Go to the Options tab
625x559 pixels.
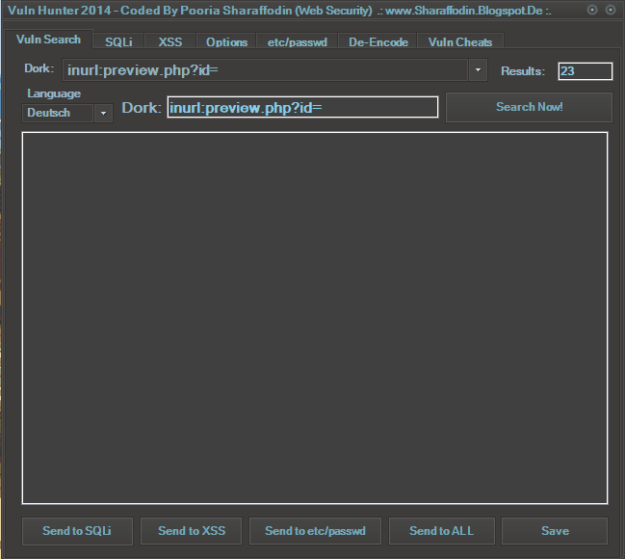[226, 42]
